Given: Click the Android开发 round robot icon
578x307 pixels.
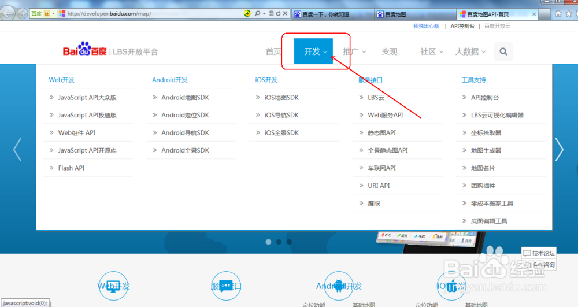Looking at the screenshot, I should click(x=339, y=286).
